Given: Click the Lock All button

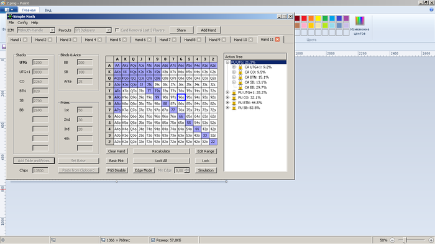Looking at the screenshot, I should point(161,160).
